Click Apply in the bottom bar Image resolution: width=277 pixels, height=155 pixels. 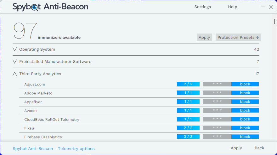tap(236, 148)
